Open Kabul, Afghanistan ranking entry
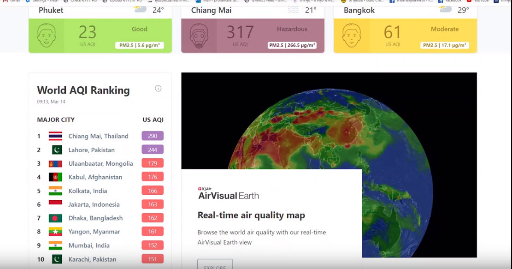The height and width of the screenshot is (269, 512). pyautogui.click(x=95, y=177)
